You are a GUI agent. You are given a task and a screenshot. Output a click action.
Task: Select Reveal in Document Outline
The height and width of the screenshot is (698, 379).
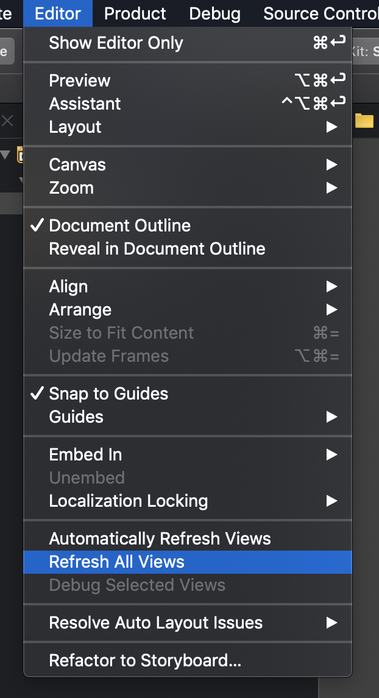point(188,249)
